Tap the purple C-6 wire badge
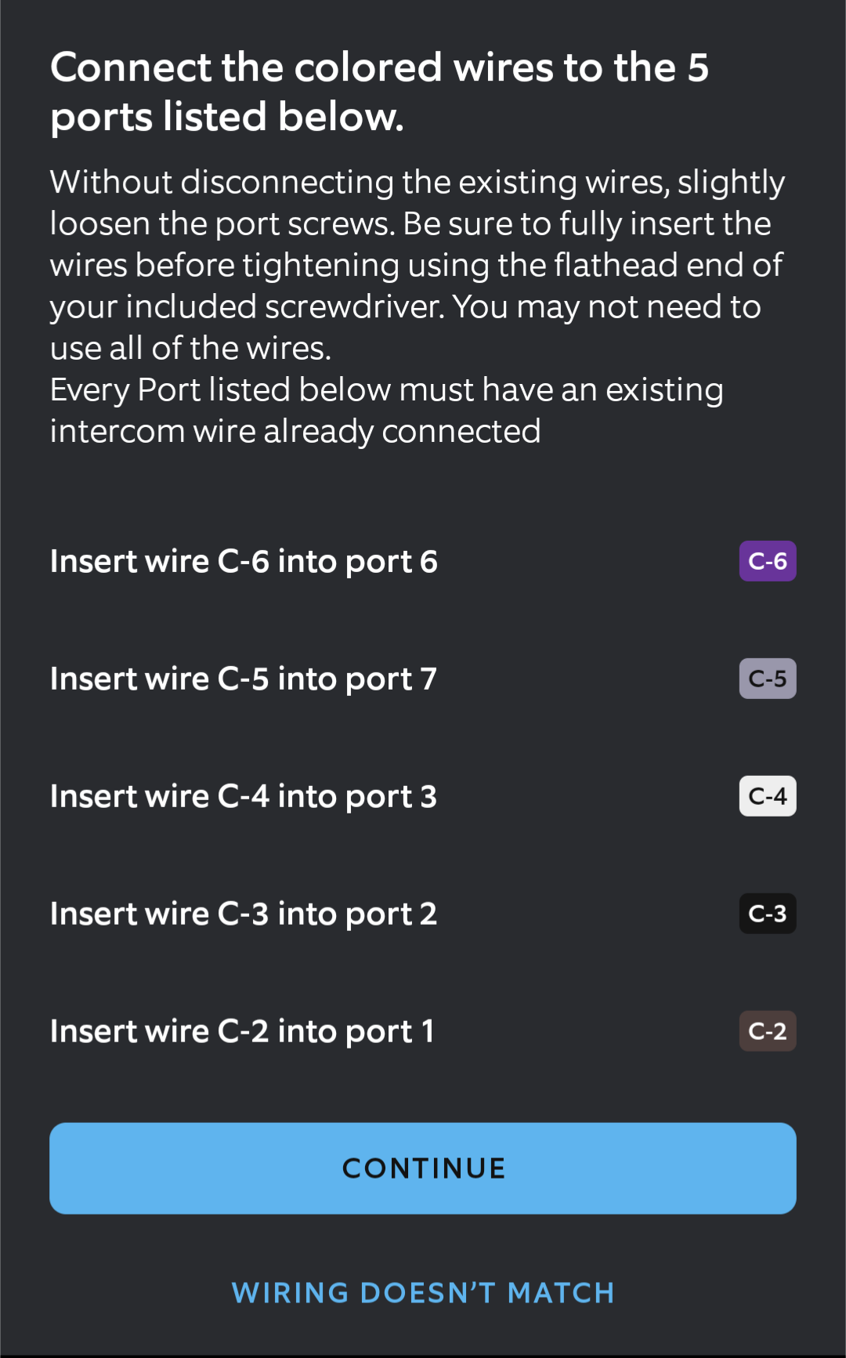Screen dimensions: 846x1358 [x=767, y=561]
